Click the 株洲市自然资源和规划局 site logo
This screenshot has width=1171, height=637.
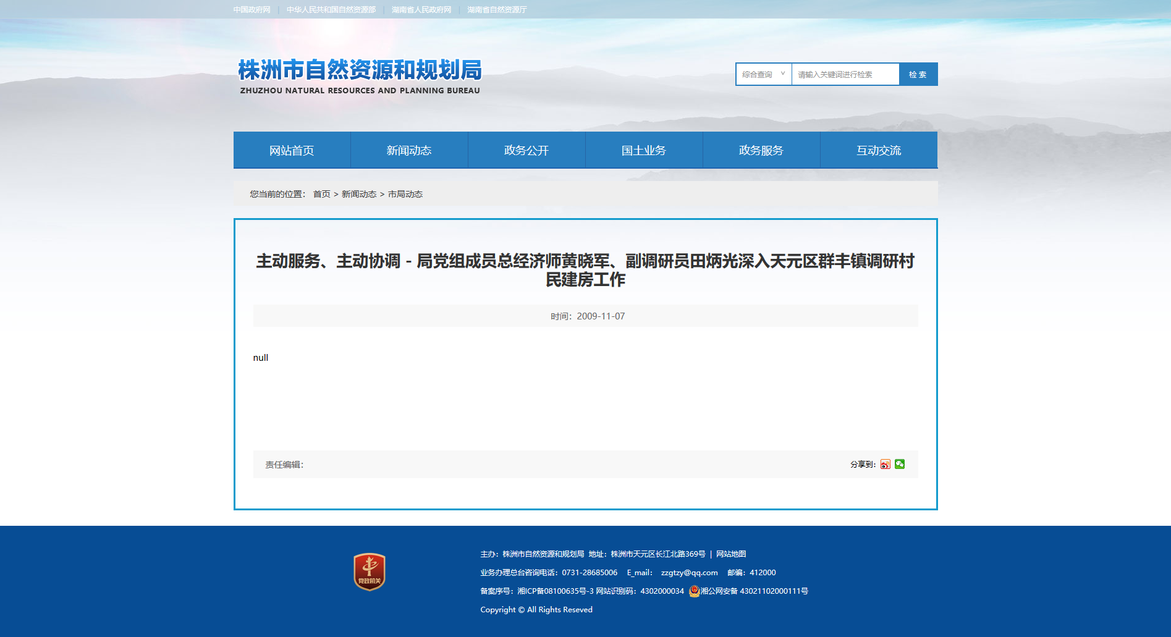(x=360, y=77)
